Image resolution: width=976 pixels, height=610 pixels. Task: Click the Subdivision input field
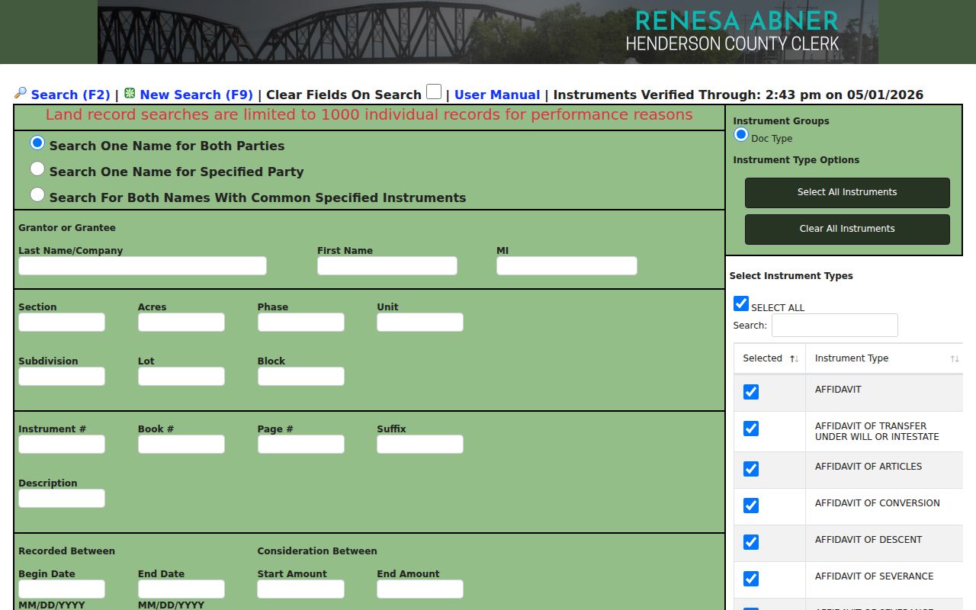(x=62, y=376)
